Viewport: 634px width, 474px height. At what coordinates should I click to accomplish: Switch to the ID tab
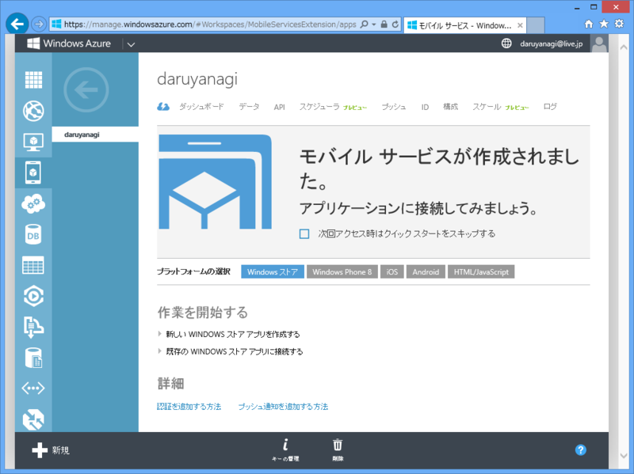click(425, 107)
